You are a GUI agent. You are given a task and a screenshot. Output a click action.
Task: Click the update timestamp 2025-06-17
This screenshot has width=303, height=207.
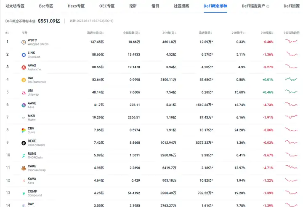tap(91, 21)
